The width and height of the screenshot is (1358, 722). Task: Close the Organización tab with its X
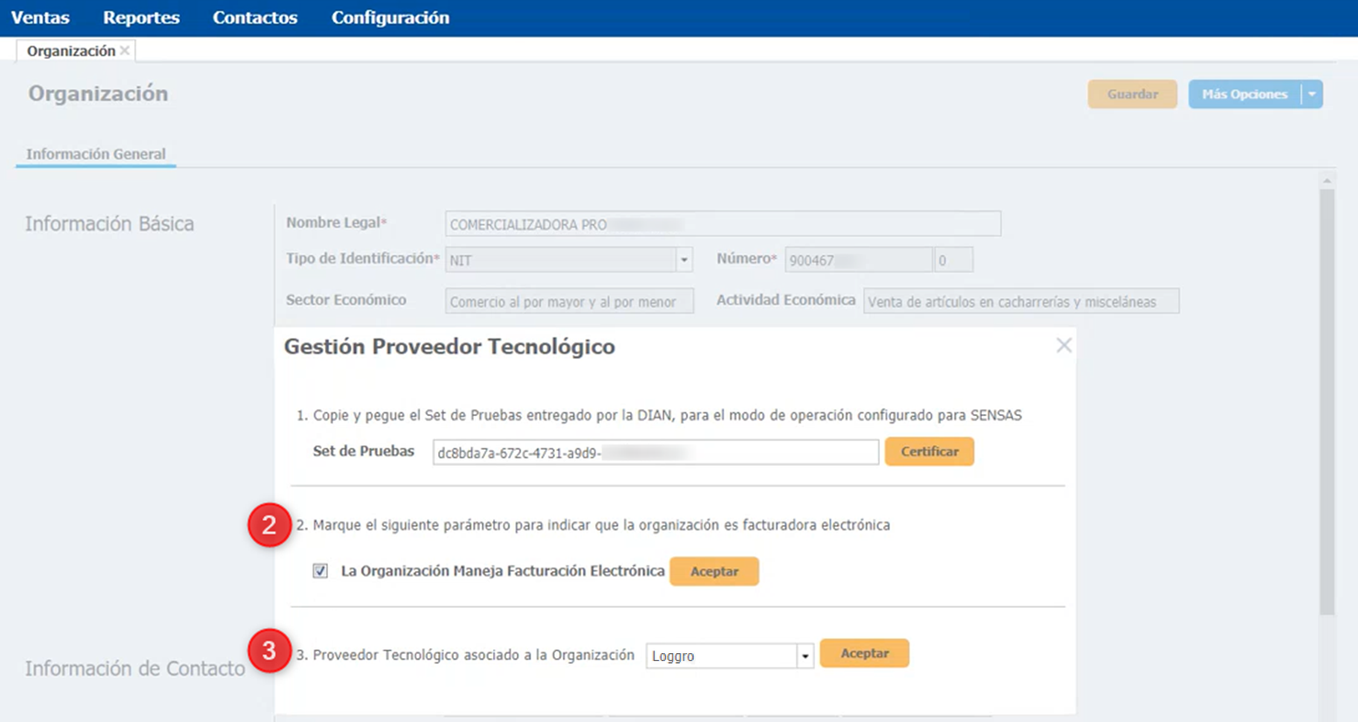pos(125,51)
